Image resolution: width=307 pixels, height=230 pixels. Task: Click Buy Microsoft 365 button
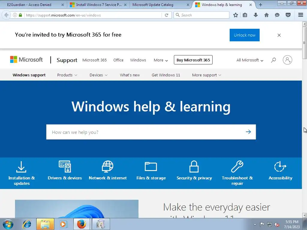(193, 60)
